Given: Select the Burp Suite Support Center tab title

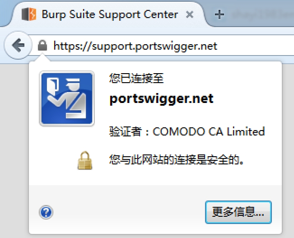Looking at the screenshot, I should point(110,14).
